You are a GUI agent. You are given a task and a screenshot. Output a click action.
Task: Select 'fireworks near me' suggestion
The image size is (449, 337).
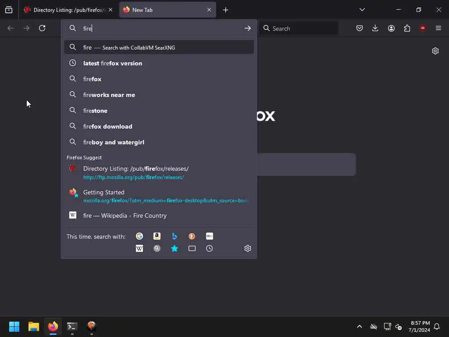coord(159,95)
